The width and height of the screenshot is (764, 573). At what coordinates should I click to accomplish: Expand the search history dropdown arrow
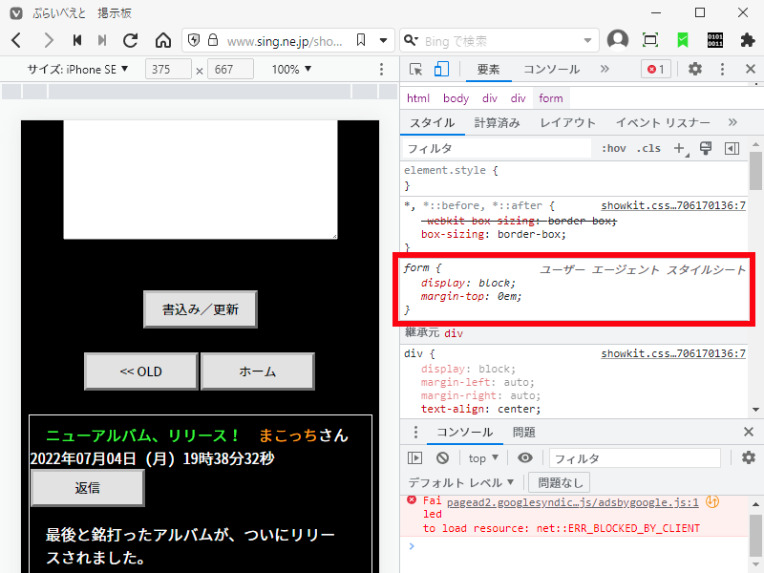coord(587,41)
